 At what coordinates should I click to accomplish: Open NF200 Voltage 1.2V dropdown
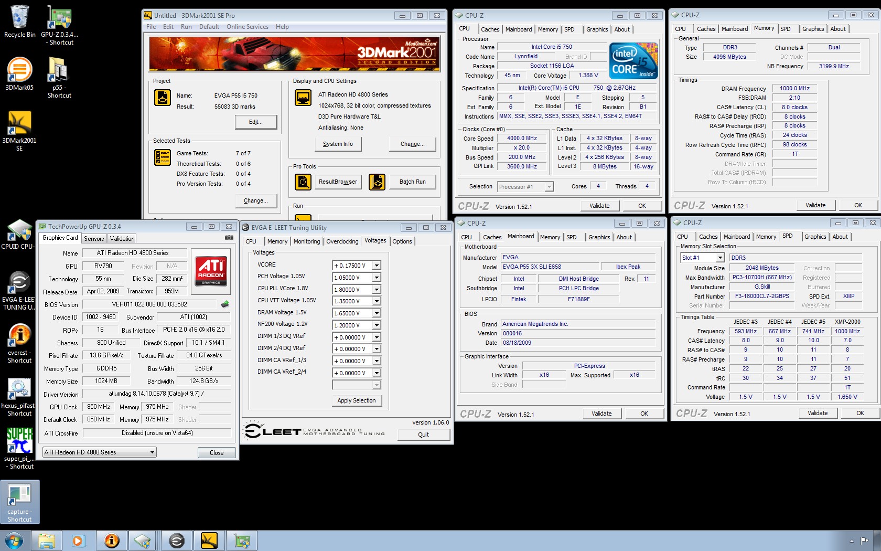[376, 325]
